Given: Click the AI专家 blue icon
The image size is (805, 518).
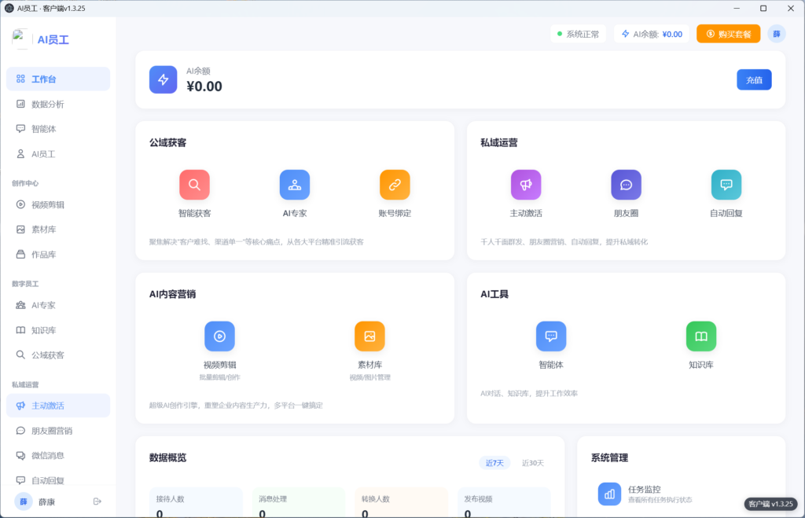Looking at the screenshot, I should coord(295,185).
